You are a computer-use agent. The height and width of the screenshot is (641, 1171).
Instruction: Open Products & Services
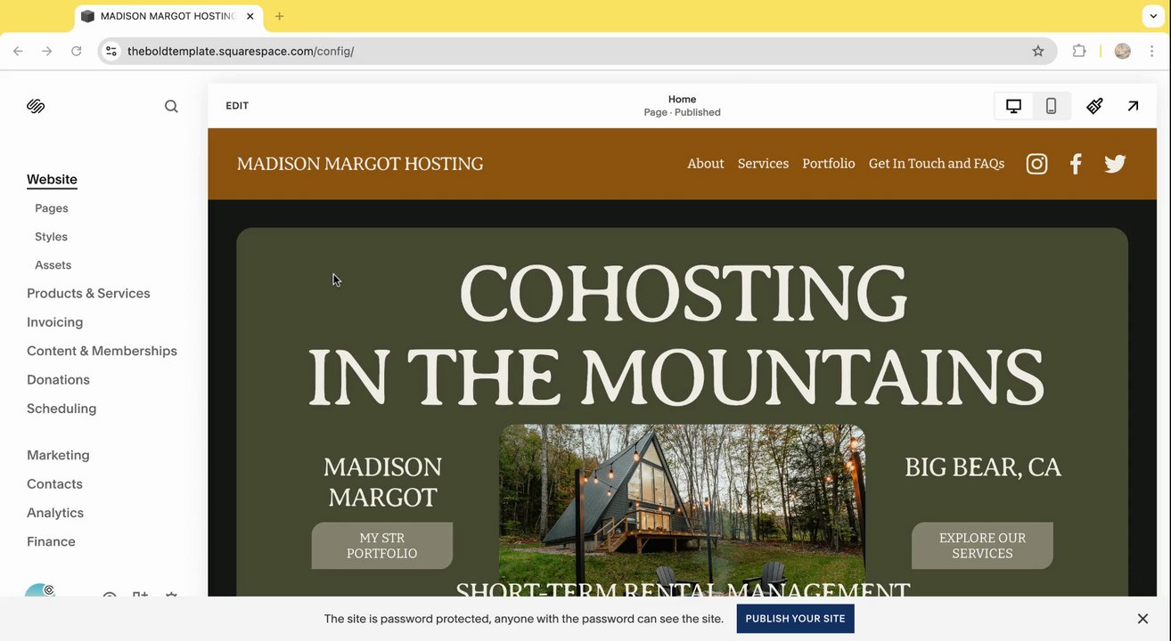tap(88, 294)
